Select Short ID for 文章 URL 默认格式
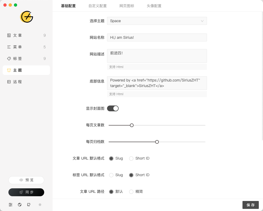Screen dimensions: 263x211 coord(131,158)
